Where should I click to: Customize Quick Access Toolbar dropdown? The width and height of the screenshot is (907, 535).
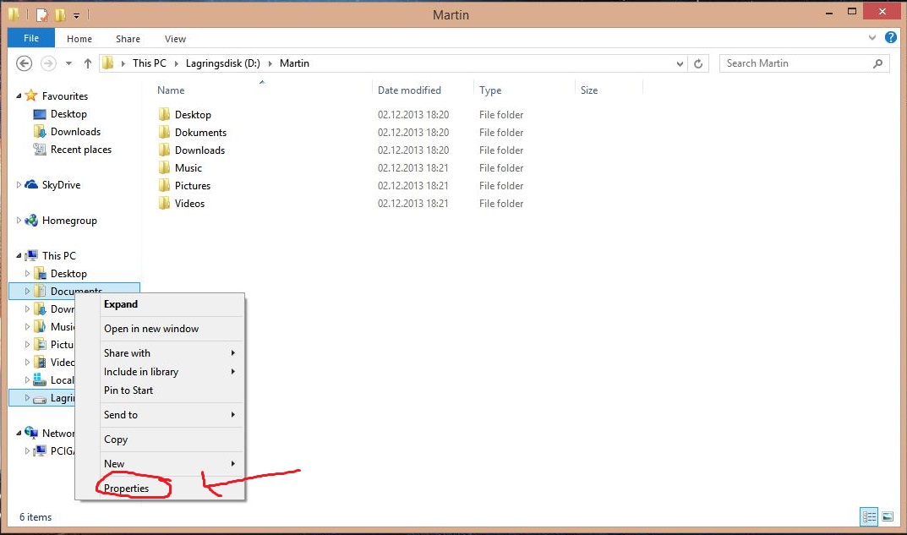[76, 15]
